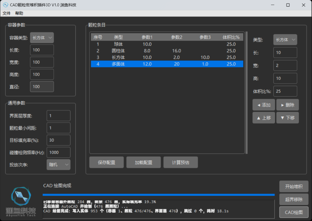Edit the 目标填充率(%) field

59,140
